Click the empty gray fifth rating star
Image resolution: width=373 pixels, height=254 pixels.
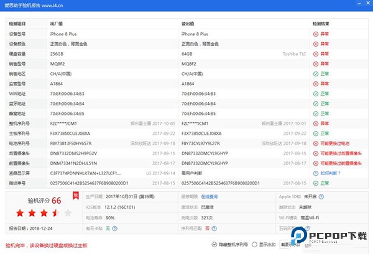coord(68,213)
